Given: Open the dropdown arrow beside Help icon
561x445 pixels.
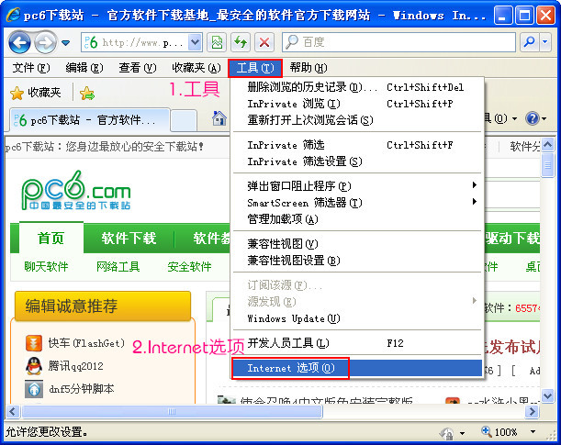Looking at the screenshot, I should pyautogui.click(x=544, y=118).
